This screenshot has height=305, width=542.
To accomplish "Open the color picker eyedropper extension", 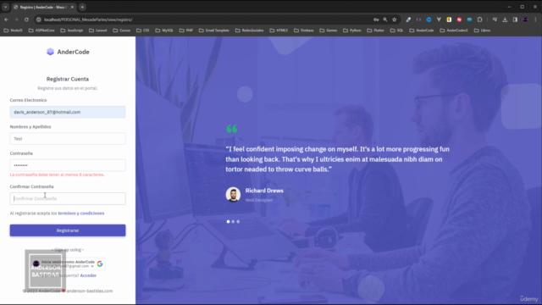I will tap(408, 19).
